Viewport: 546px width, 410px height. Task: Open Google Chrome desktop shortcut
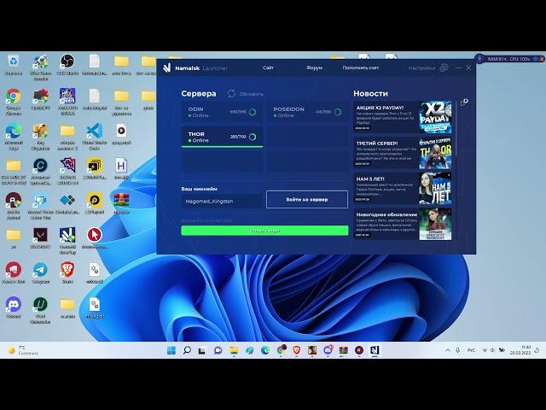[14, 101]
